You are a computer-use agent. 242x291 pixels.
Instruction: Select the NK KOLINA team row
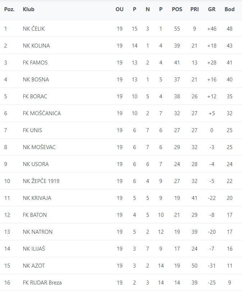tap(36, 46)
